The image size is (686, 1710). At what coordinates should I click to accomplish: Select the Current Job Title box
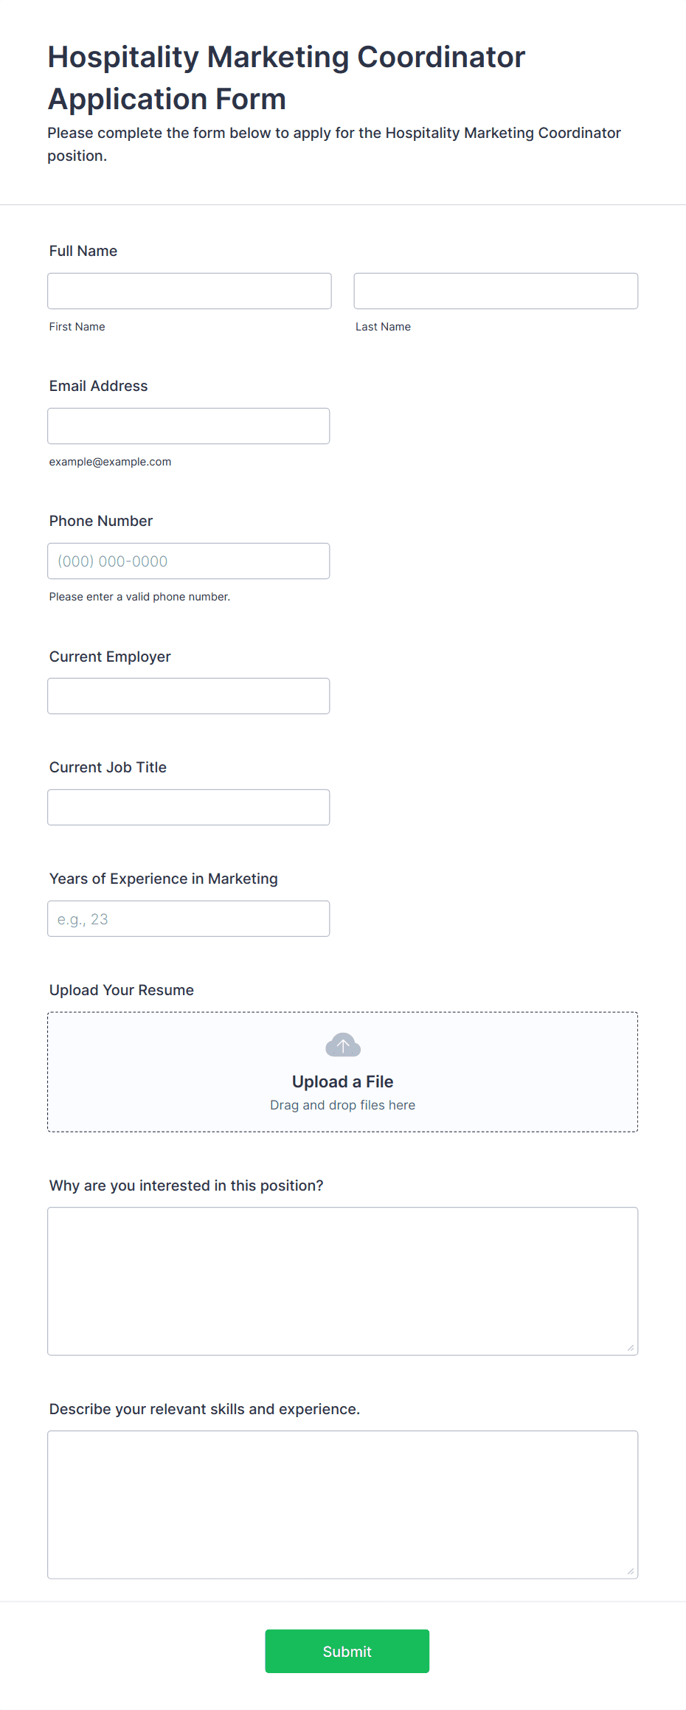pyautogui.click(x=189, y=807)
